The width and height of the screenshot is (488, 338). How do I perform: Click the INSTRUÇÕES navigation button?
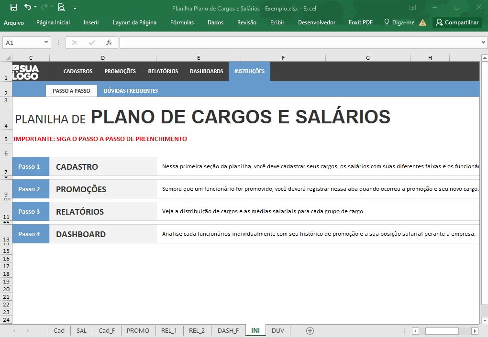coord(249,71)
